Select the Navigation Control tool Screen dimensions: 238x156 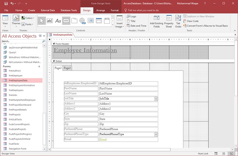(x=99, y=21)
